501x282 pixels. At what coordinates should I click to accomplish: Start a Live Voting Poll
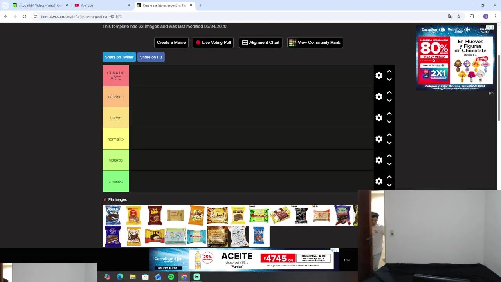tap(213, 42)
